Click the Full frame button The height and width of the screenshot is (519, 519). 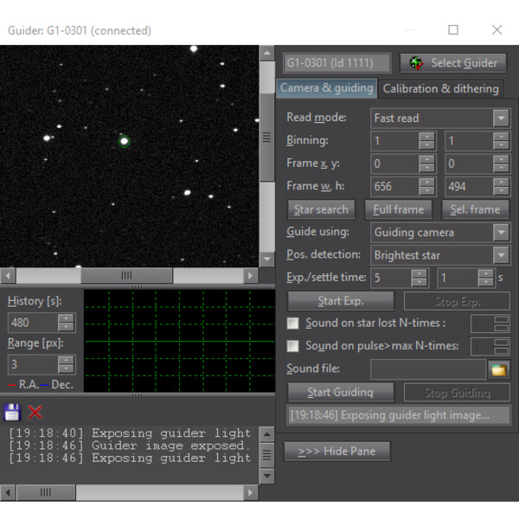(398, 209)
